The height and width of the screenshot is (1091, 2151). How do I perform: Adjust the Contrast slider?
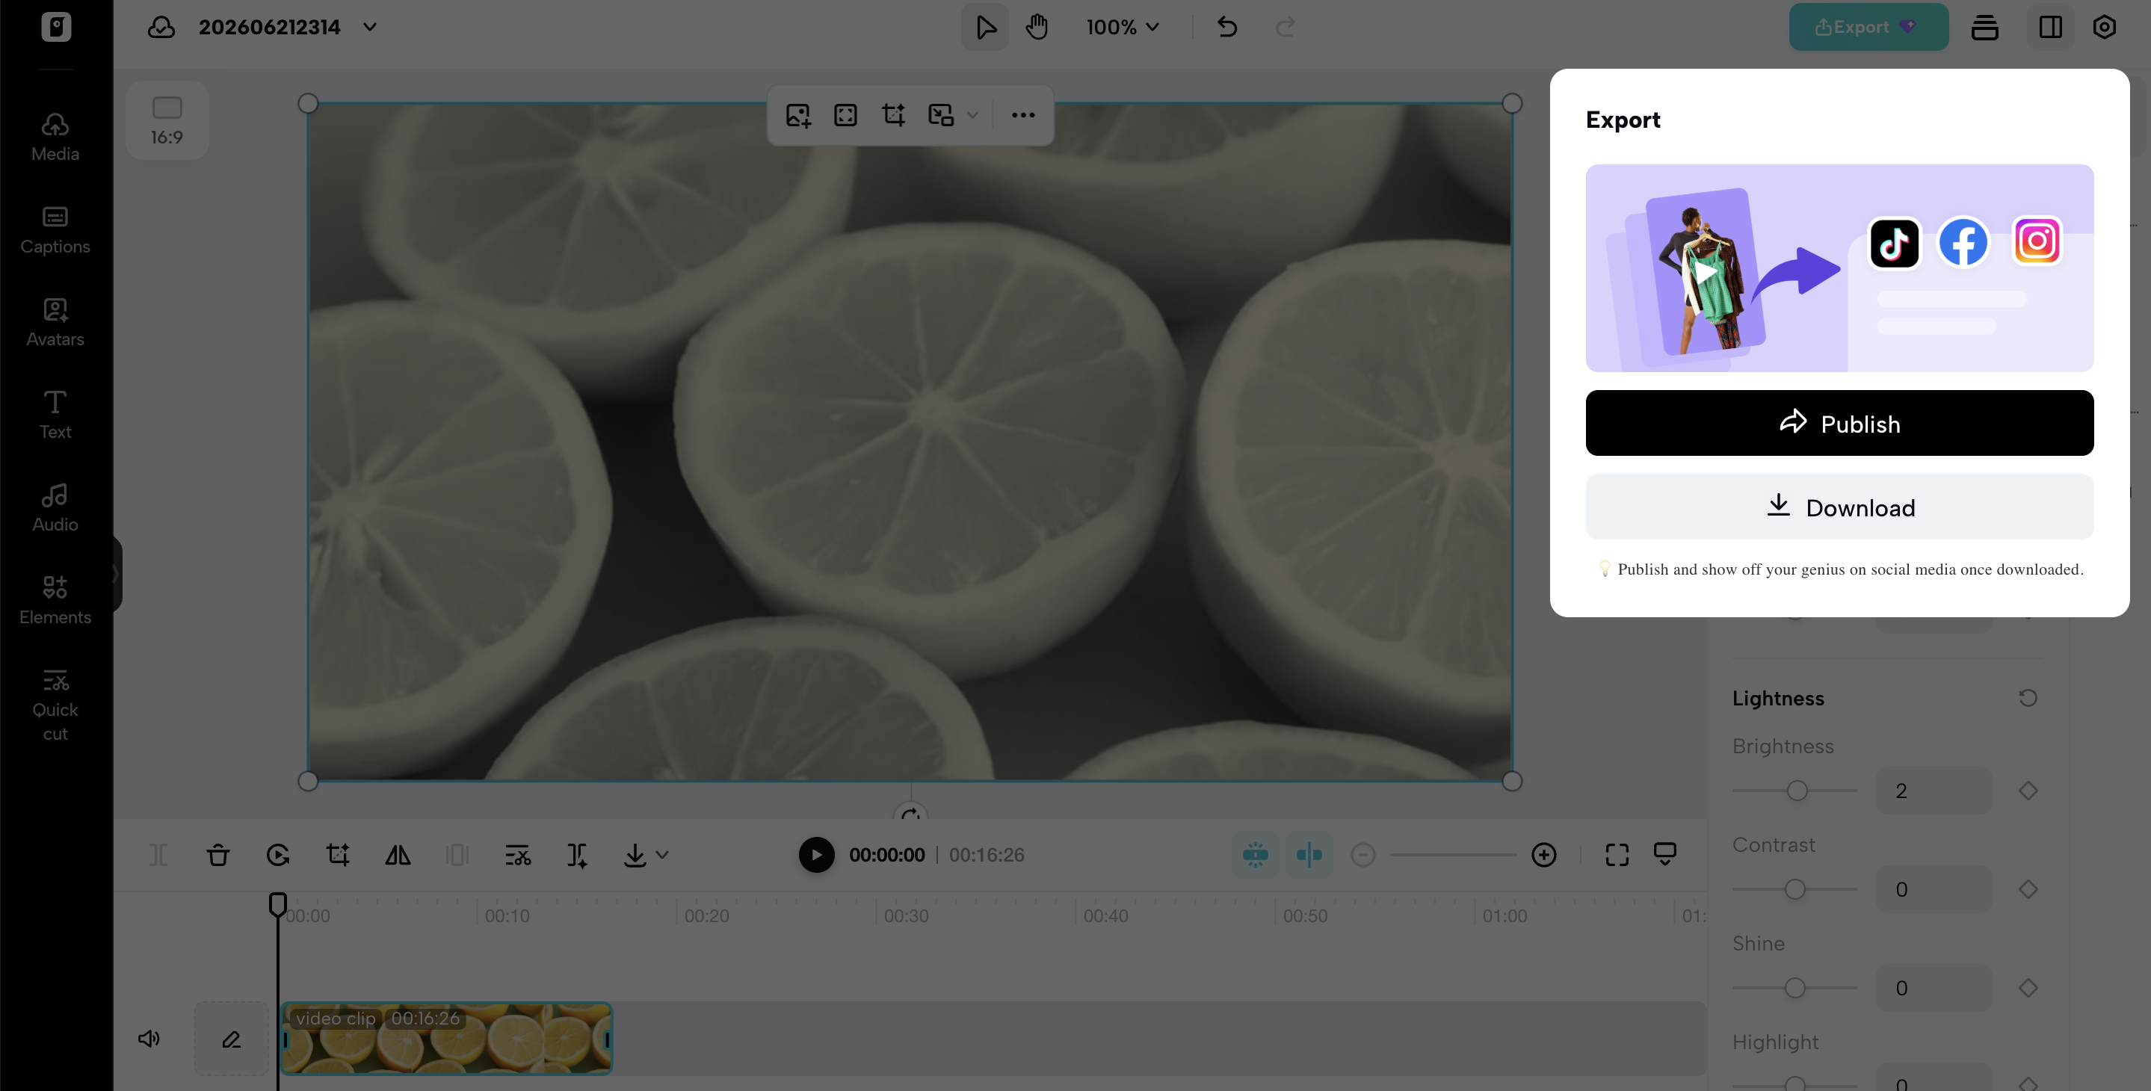(x=1794, y=889)
